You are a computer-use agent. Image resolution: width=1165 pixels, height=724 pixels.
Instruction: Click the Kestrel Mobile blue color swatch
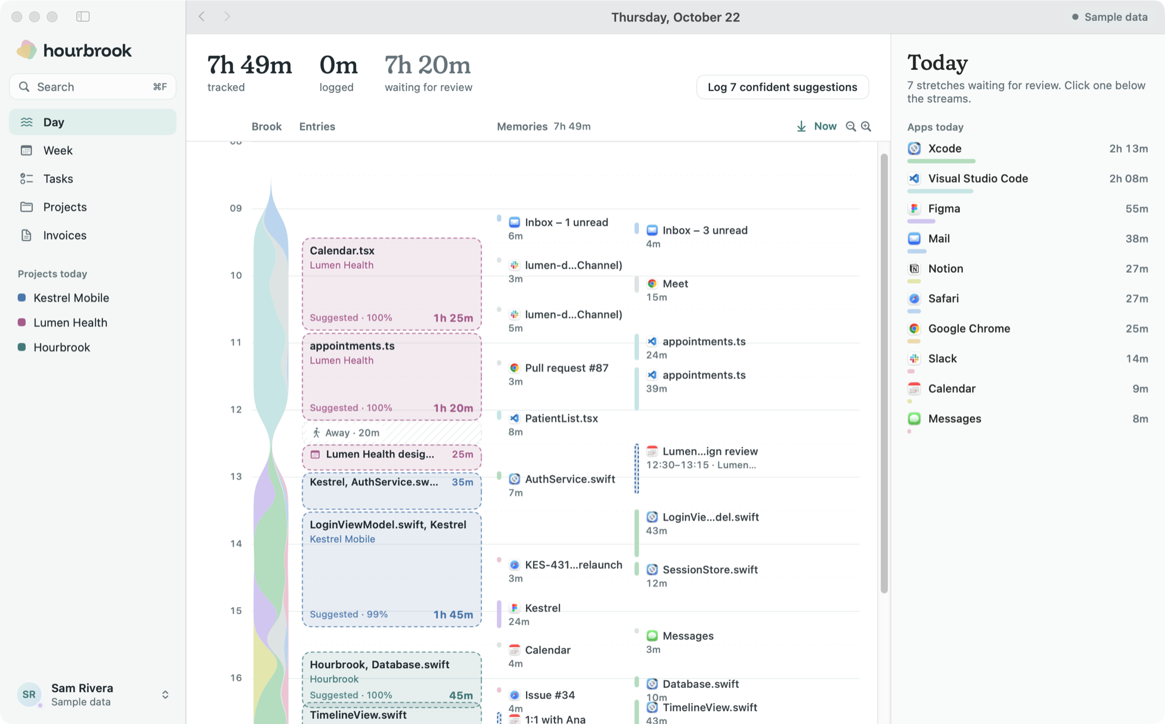22,298
